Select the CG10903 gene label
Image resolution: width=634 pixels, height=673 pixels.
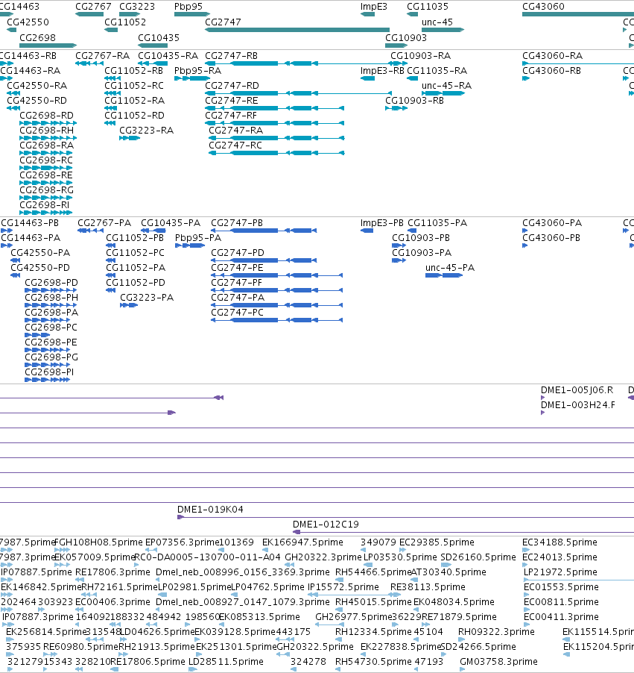click(x=406, y=38)
